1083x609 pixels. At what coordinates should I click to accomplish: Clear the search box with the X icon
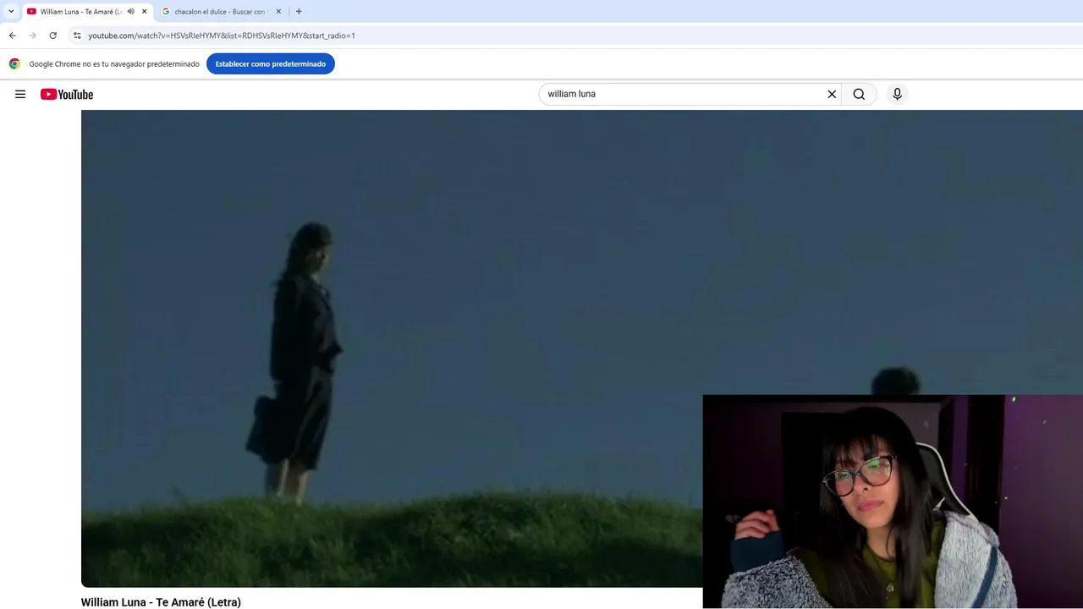pos(832,94)
